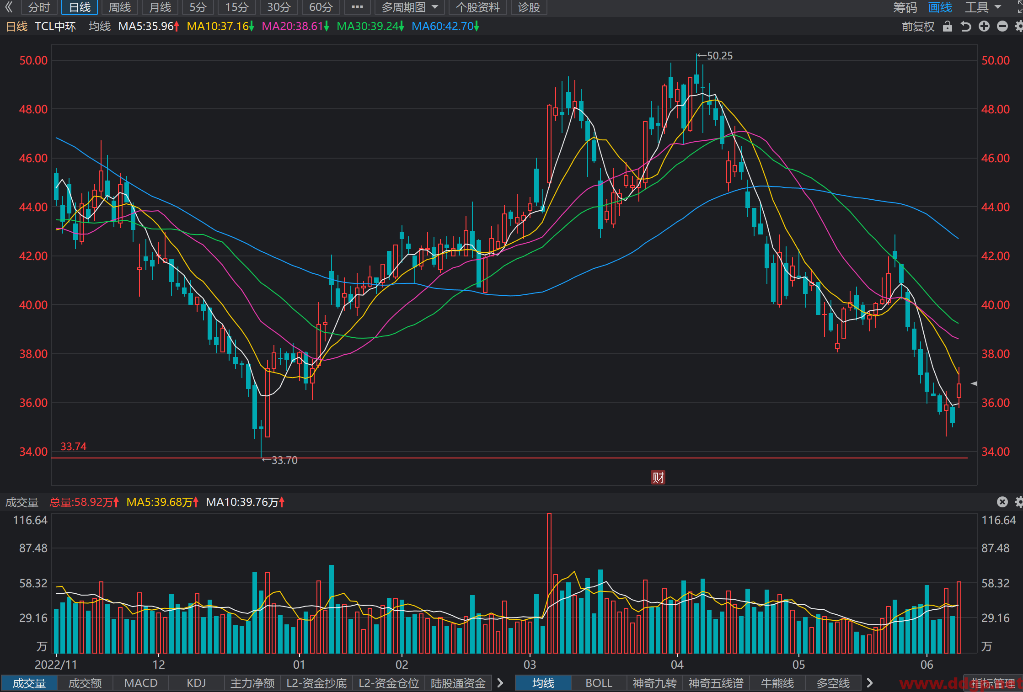
Task: Click the unlock padlock icon
Action: tap(948, 27)
